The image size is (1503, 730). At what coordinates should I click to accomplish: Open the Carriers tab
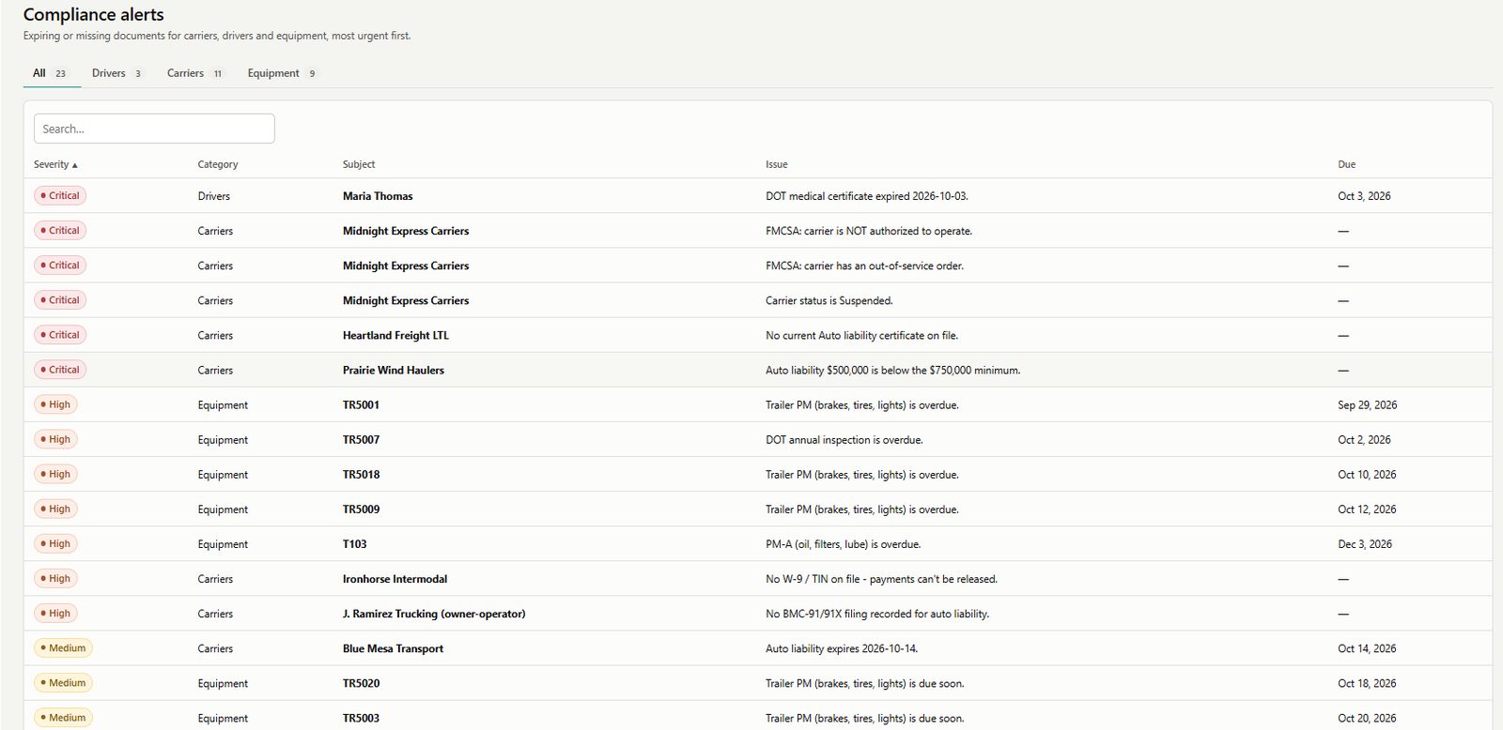194,73
